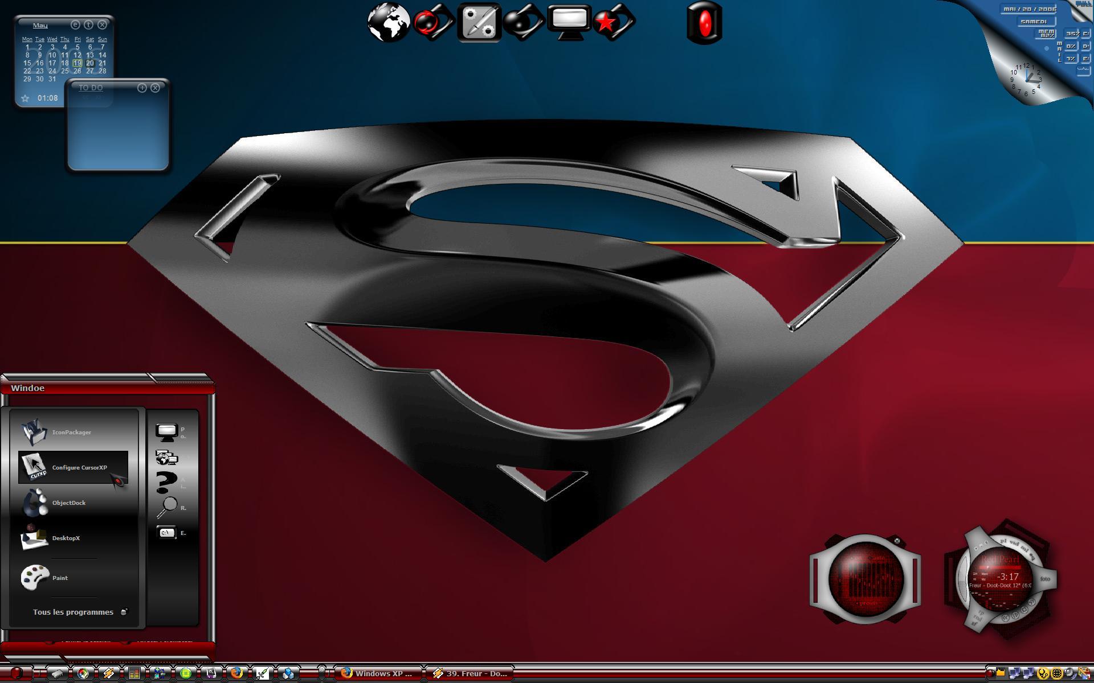Select Configure CursorXP menu entry
This screenshot has width=1094, height=683.
coord(73,467)
